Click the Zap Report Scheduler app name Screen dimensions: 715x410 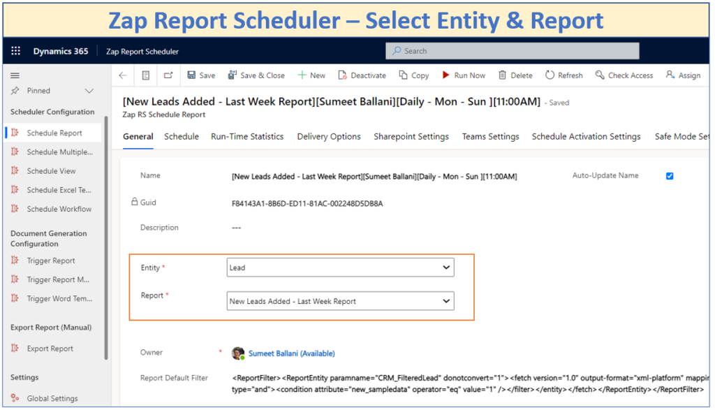(x=142, y=52)
